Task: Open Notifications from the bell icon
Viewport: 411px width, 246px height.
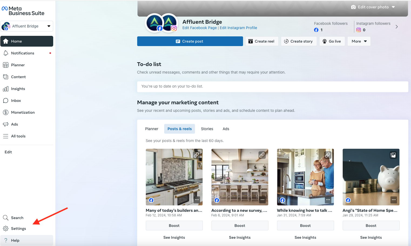Action: 6,53
